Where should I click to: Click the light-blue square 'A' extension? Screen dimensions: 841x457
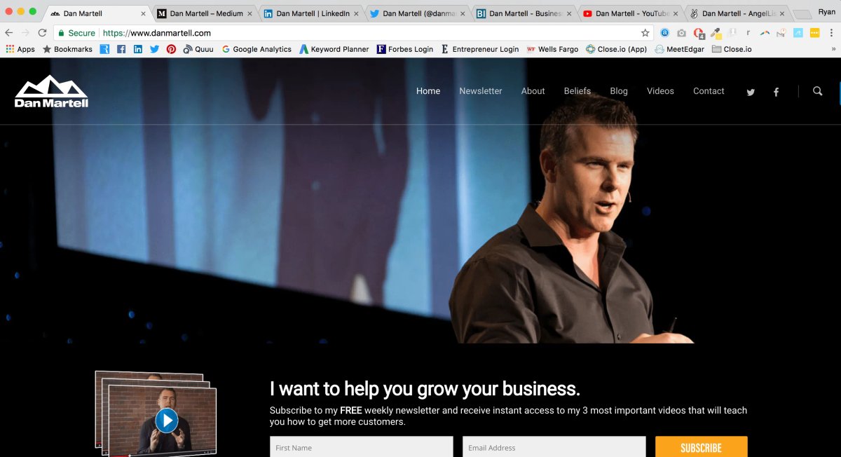pos(798,33)
